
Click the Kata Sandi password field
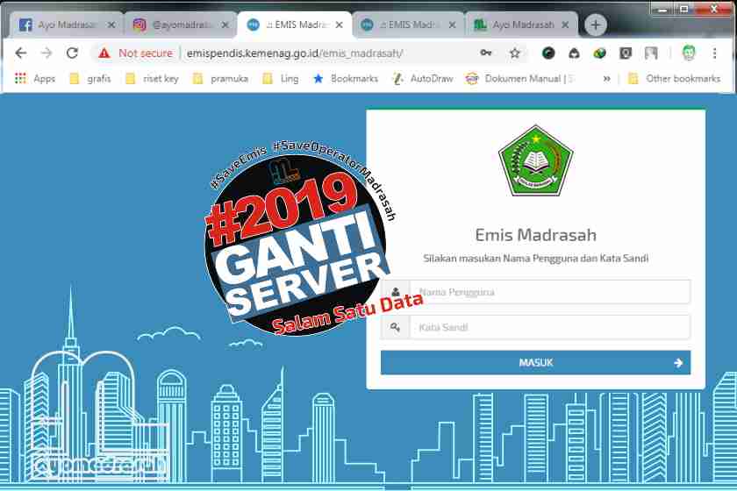click(x=550, y=327)
